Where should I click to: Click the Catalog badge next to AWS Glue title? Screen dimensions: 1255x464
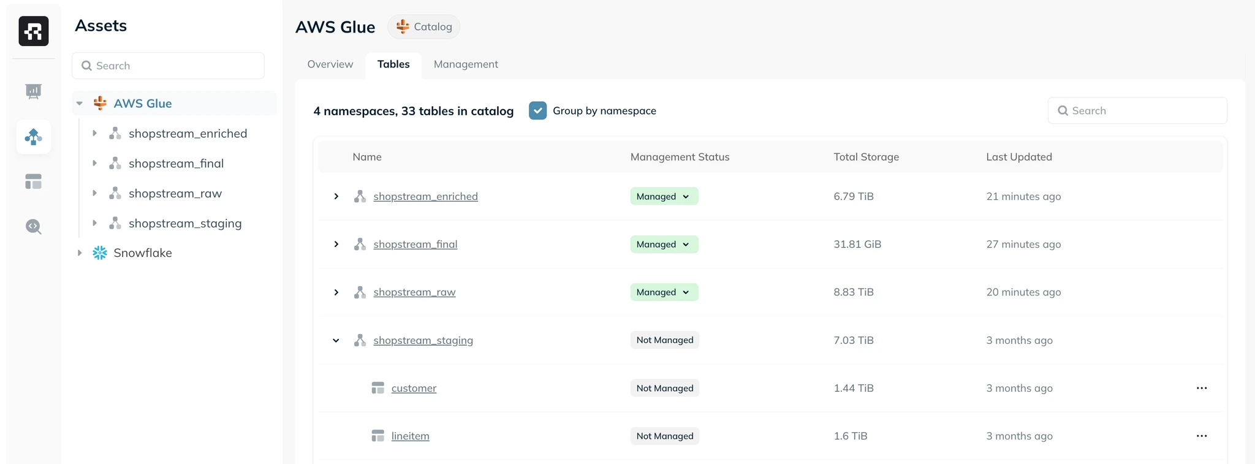pyautogui.click(x=424, y=26)
